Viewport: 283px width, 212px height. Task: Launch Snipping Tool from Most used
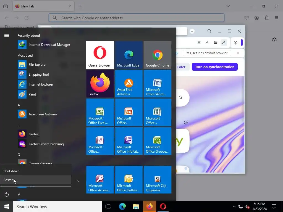click(49, 75)
